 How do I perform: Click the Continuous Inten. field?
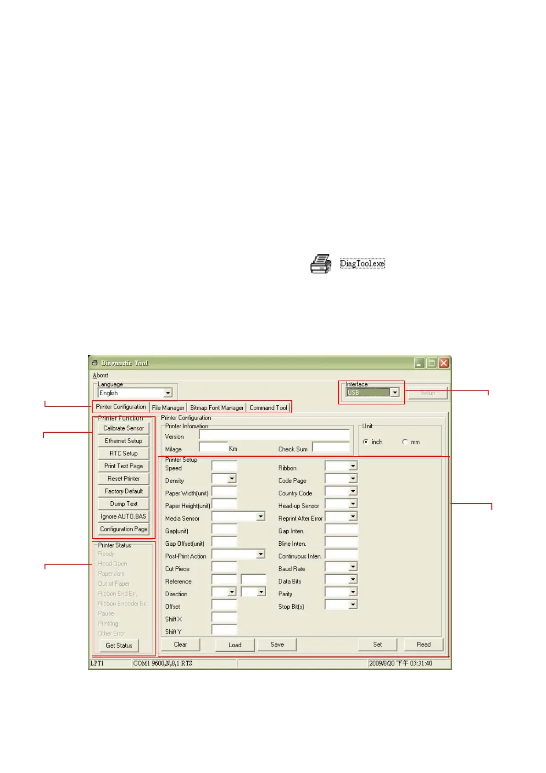(x=341, y=555)
